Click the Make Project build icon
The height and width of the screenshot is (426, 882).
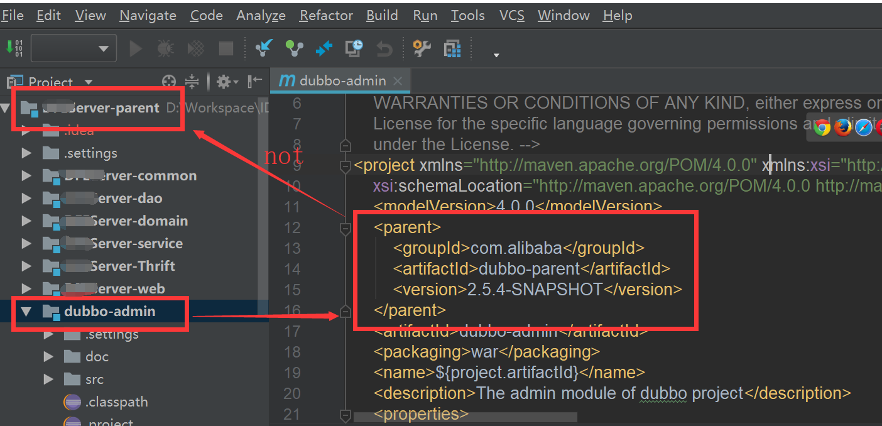[x=14, y=48]
